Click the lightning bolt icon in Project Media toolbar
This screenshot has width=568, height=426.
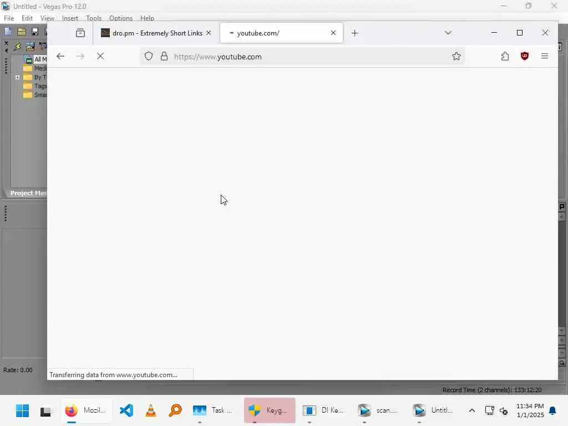pyautogui.click(x=17, y=47)
